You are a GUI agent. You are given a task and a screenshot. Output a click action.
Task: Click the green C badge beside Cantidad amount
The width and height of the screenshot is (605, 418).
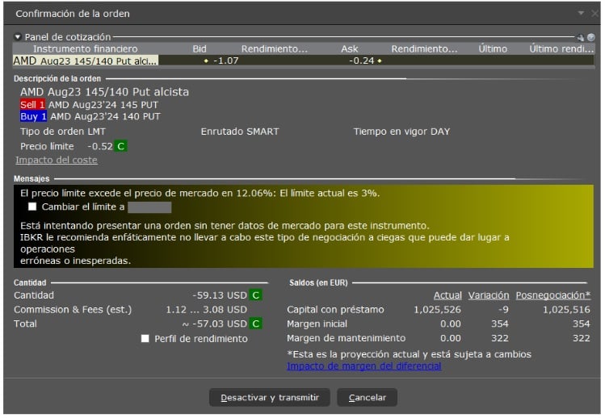tap(256, 295)
